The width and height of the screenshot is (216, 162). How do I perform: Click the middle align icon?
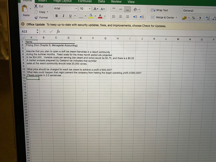pos(121,9)
